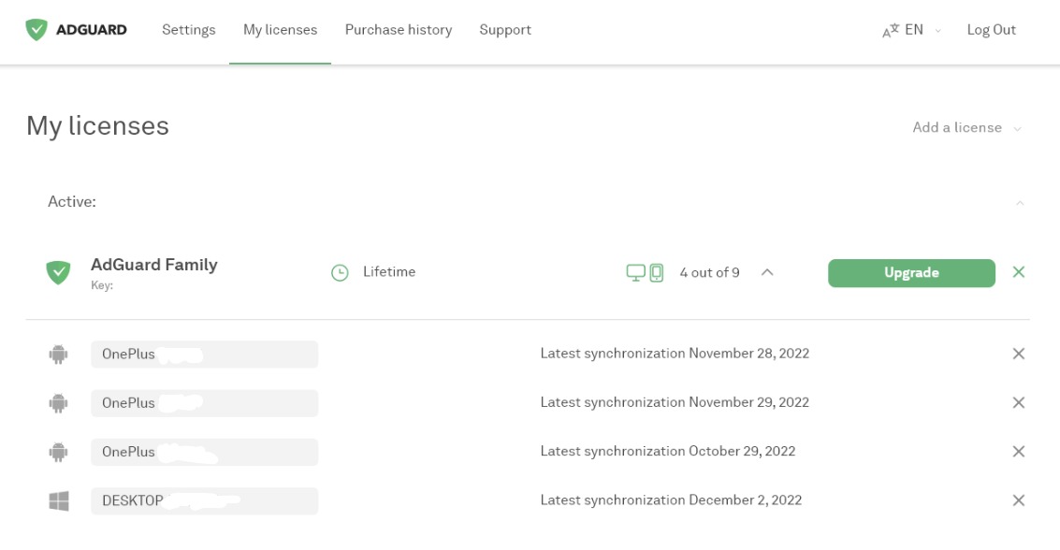Open the Settings tab

pyautogui.click(x=188, y=30)
